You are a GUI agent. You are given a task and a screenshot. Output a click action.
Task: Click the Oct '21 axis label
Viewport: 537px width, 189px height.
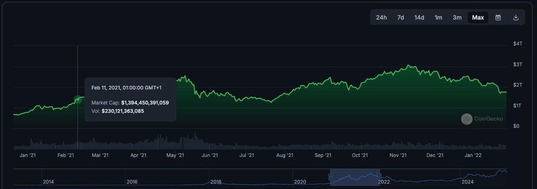(x=360, y=155)
